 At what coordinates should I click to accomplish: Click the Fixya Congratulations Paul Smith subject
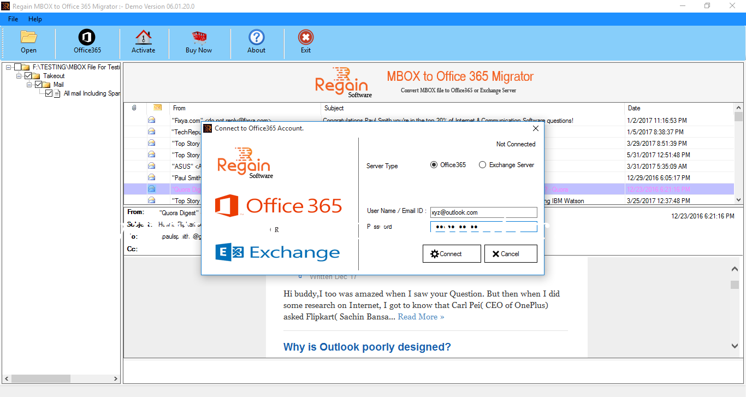448,120
